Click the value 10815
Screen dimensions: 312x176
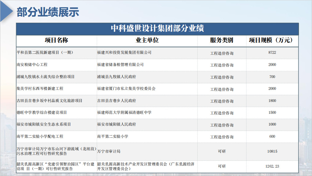click(272, 151)
